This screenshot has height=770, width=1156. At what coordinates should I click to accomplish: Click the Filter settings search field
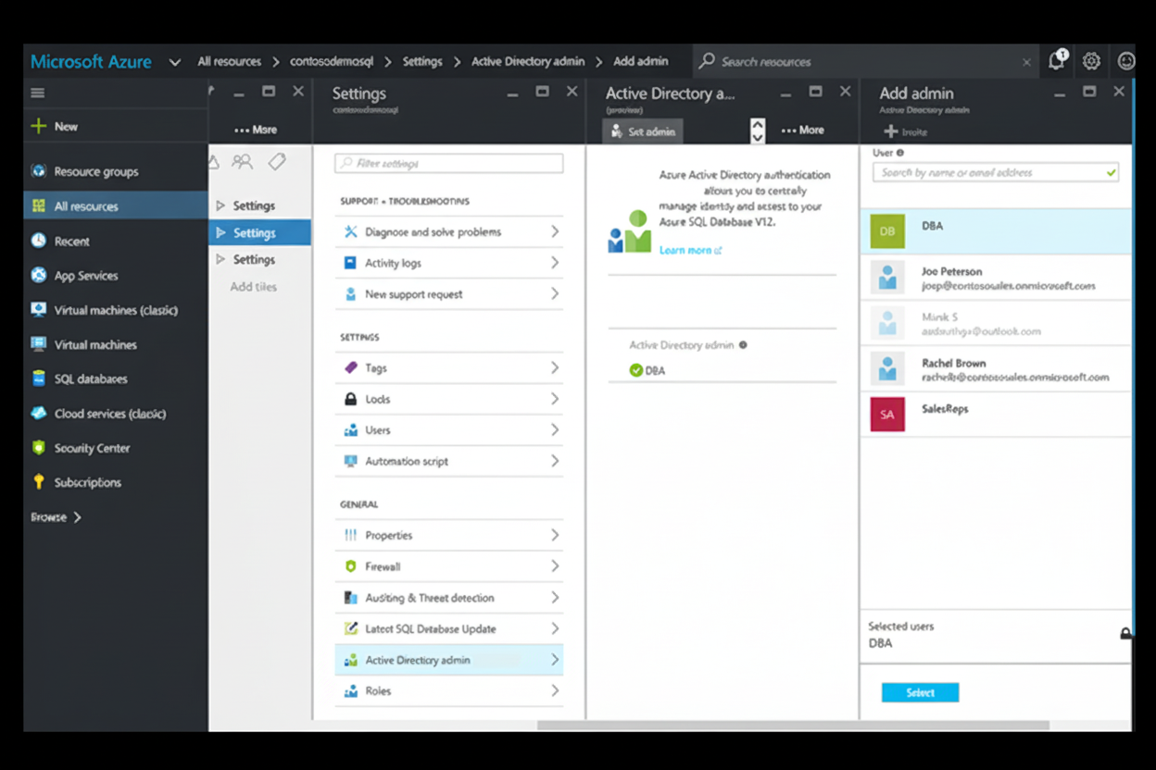(x=448, y=163)
